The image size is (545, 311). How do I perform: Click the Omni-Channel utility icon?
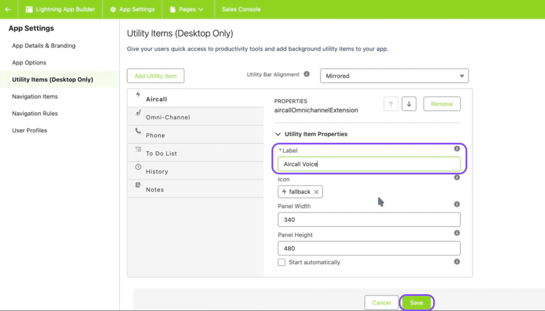click(138, 112)
